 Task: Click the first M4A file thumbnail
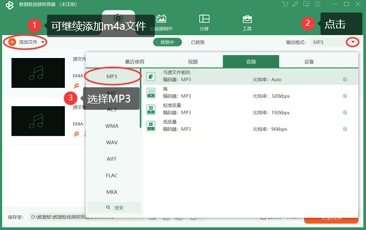(38, 73)
